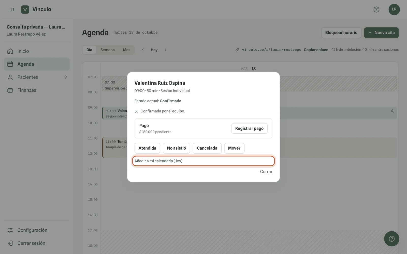Click Cerrar in the dialog
The width and height of the screenshot is (407, 254).
click(266, 172)
